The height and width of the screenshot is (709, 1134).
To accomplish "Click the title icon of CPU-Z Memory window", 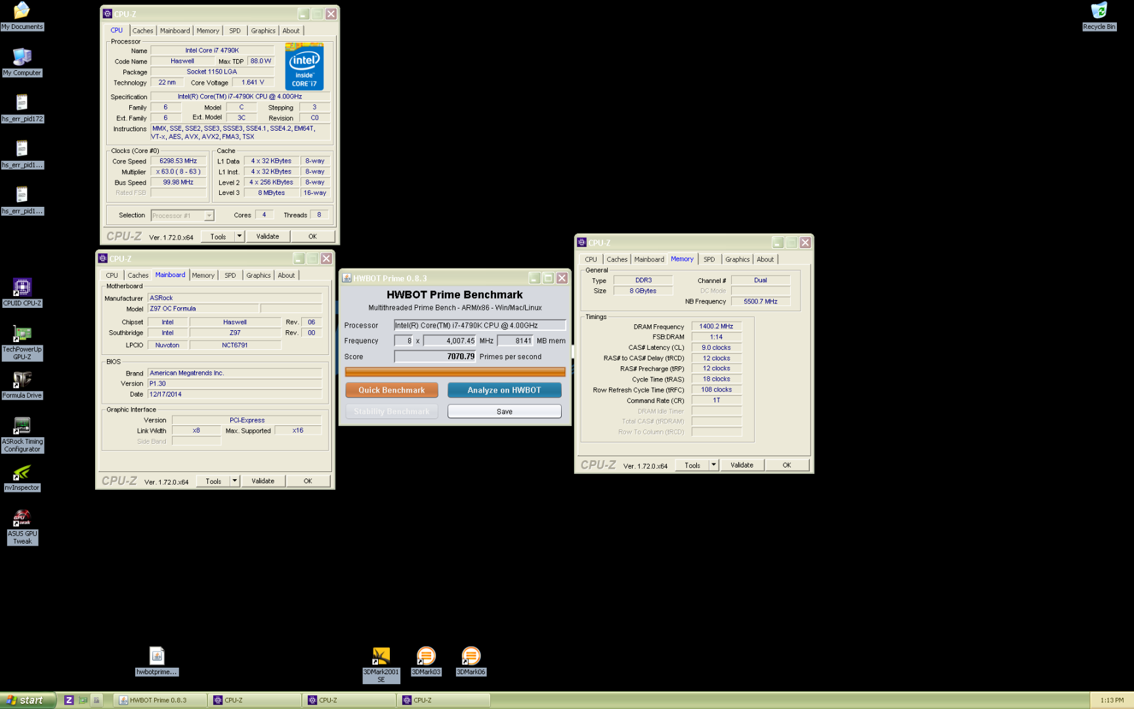I will tap(581, 242).
